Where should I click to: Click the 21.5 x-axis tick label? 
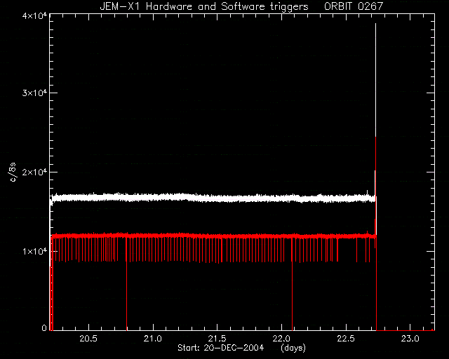(217, 339)
